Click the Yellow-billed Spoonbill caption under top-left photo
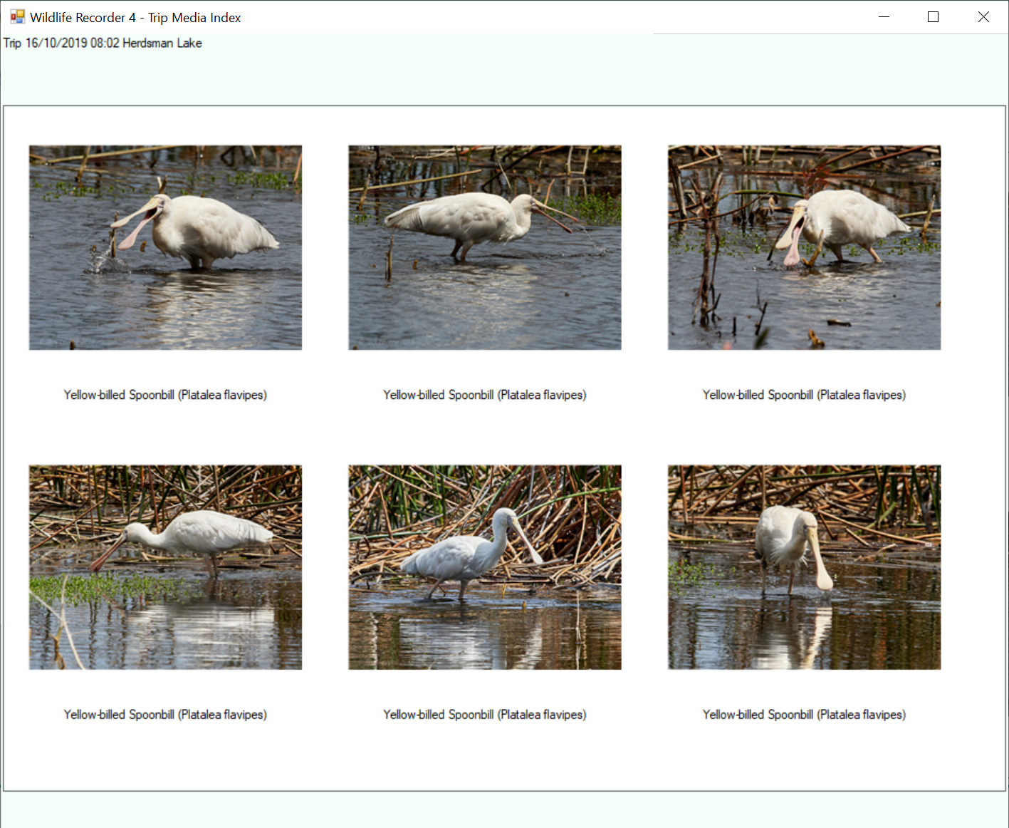The height and width of the screenshot is (828, 1009). (x=165, y=395)
